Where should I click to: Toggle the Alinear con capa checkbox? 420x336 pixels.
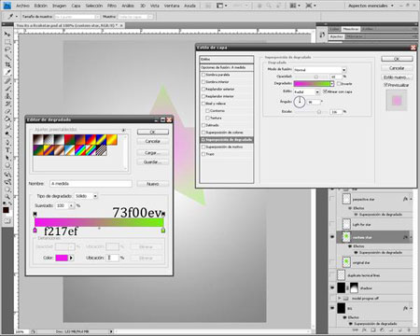325,91
